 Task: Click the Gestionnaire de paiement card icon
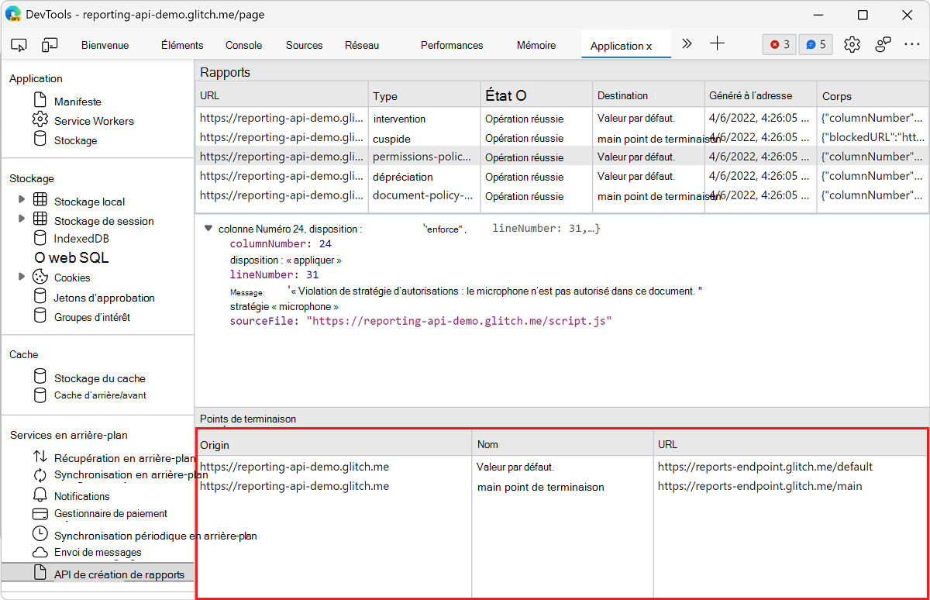pyautogui.click(x=40, y=513)
